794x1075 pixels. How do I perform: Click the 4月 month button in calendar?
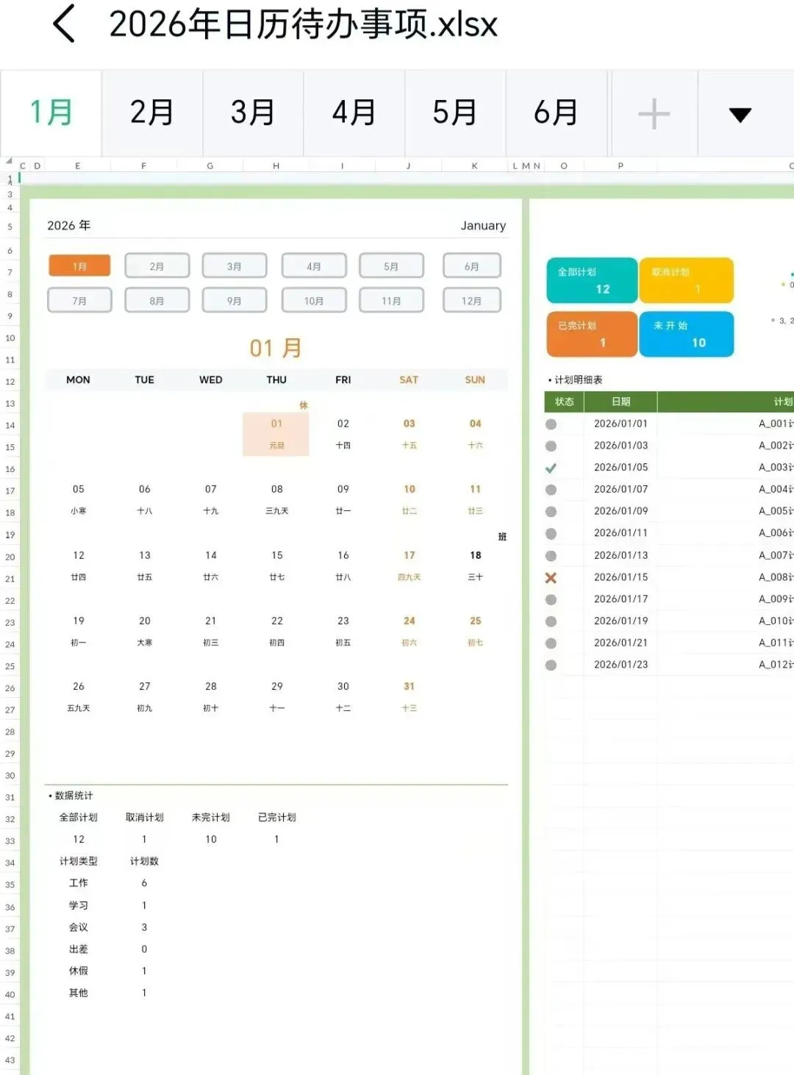pyautogui.click(x=314, y=265)
